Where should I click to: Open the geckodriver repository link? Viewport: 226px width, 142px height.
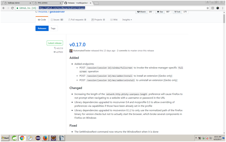[x=57, y=12]
